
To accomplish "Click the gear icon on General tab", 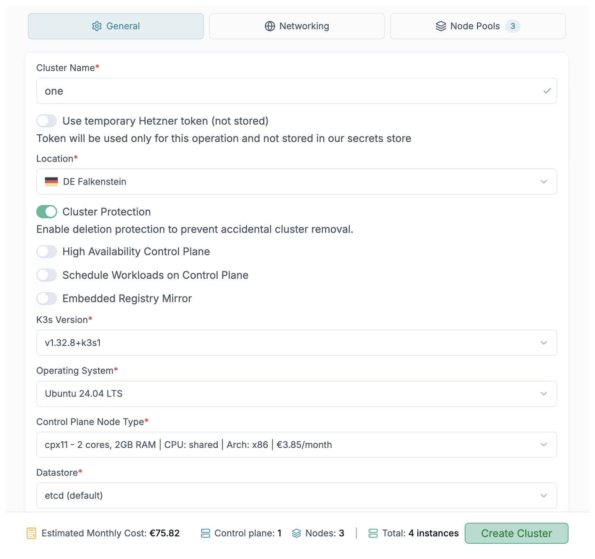I will click(x=97, y=26).
